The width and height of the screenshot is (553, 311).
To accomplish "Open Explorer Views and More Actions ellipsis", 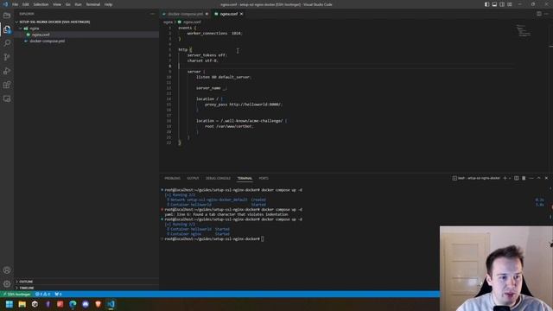I will click(152, 14).
